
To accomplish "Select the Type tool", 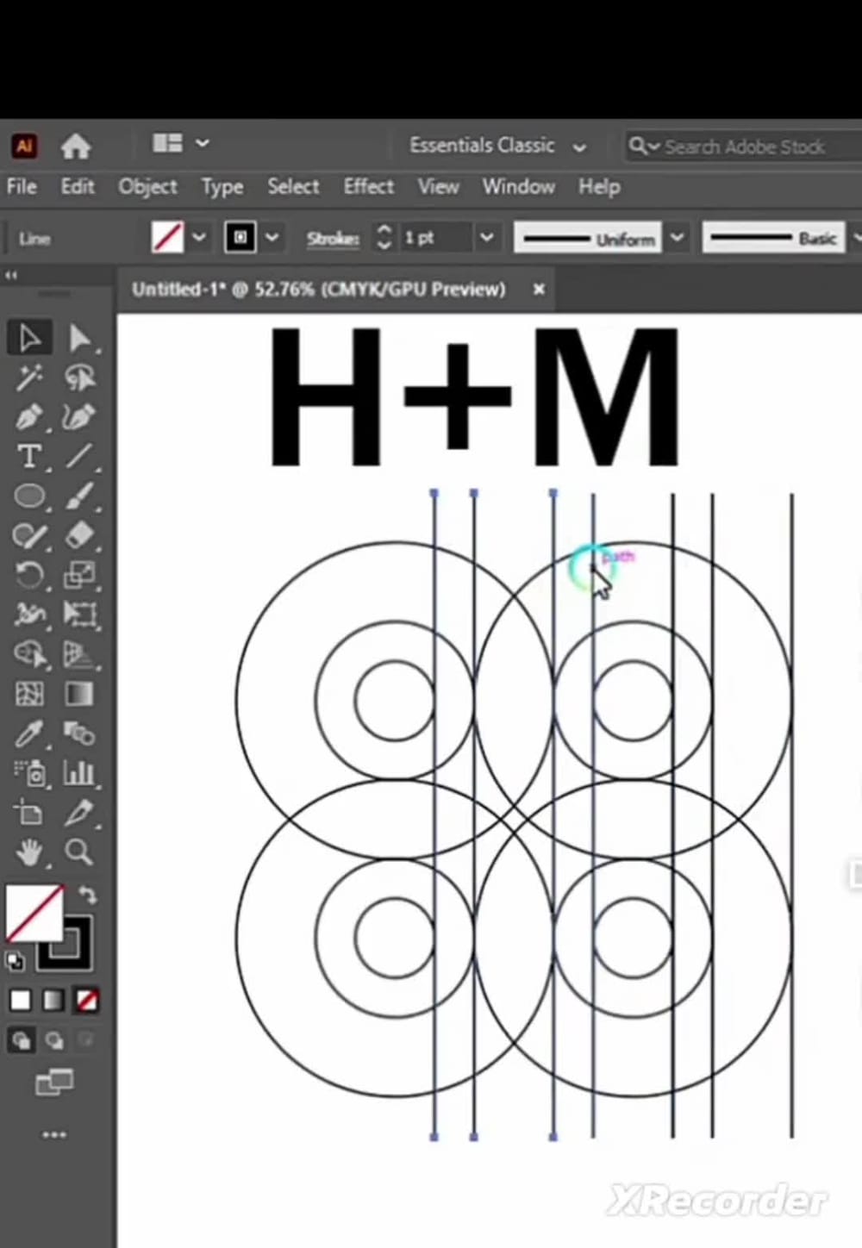I will [28, 456].
